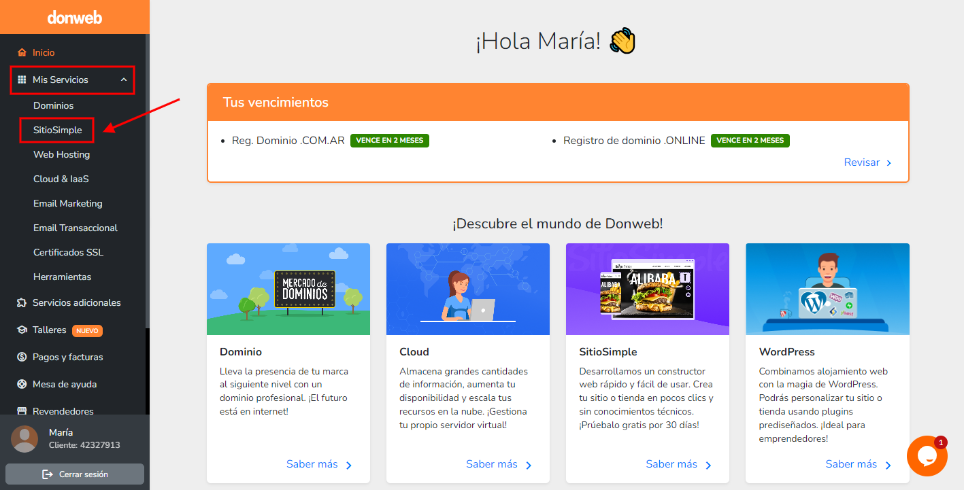Click the Revendedores store icon
The image size is (964, 490).
pos(22,411)
